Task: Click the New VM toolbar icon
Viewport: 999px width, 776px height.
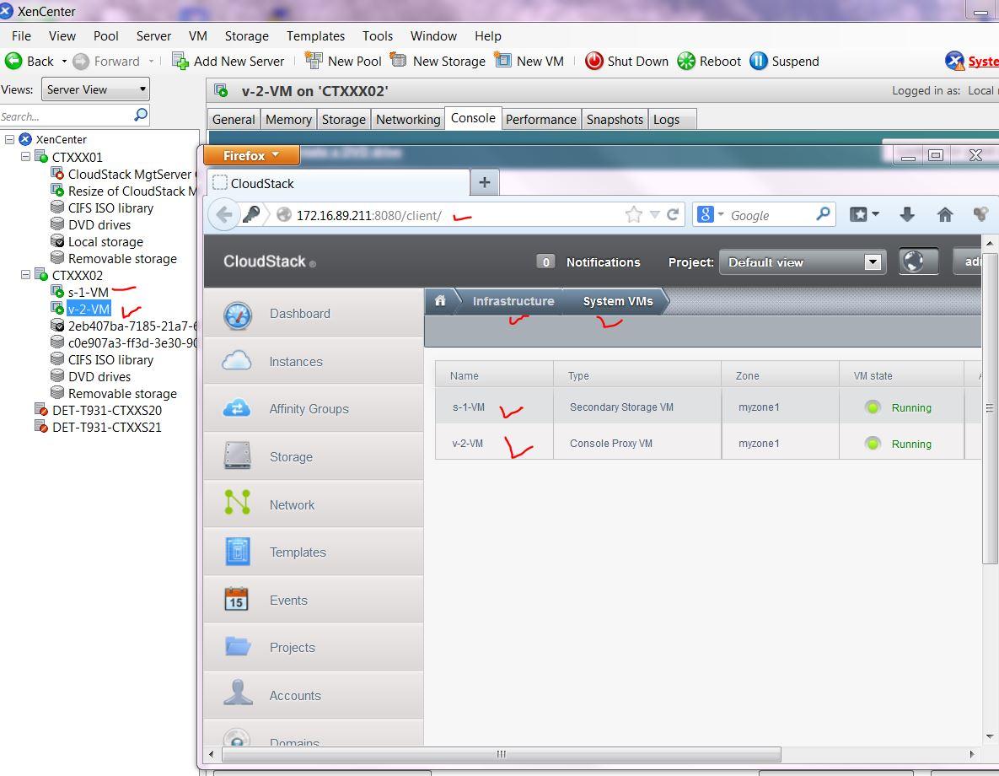Action: [x=502, y=61]
